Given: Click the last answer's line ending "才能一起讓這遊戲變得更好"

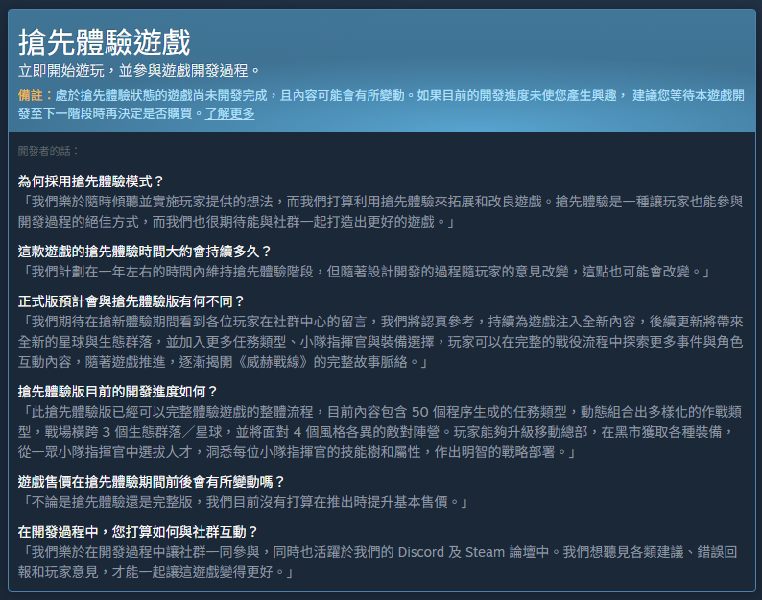Looking at the screenshot, I should coord(155,573).
